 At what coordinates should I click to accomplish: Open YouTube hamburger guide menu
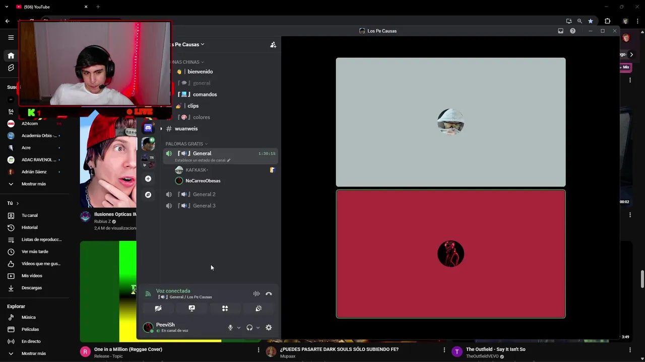(11, 37)
